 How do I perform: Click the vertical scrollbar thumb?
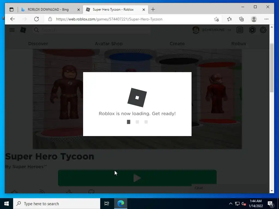[x=272, y=67]
